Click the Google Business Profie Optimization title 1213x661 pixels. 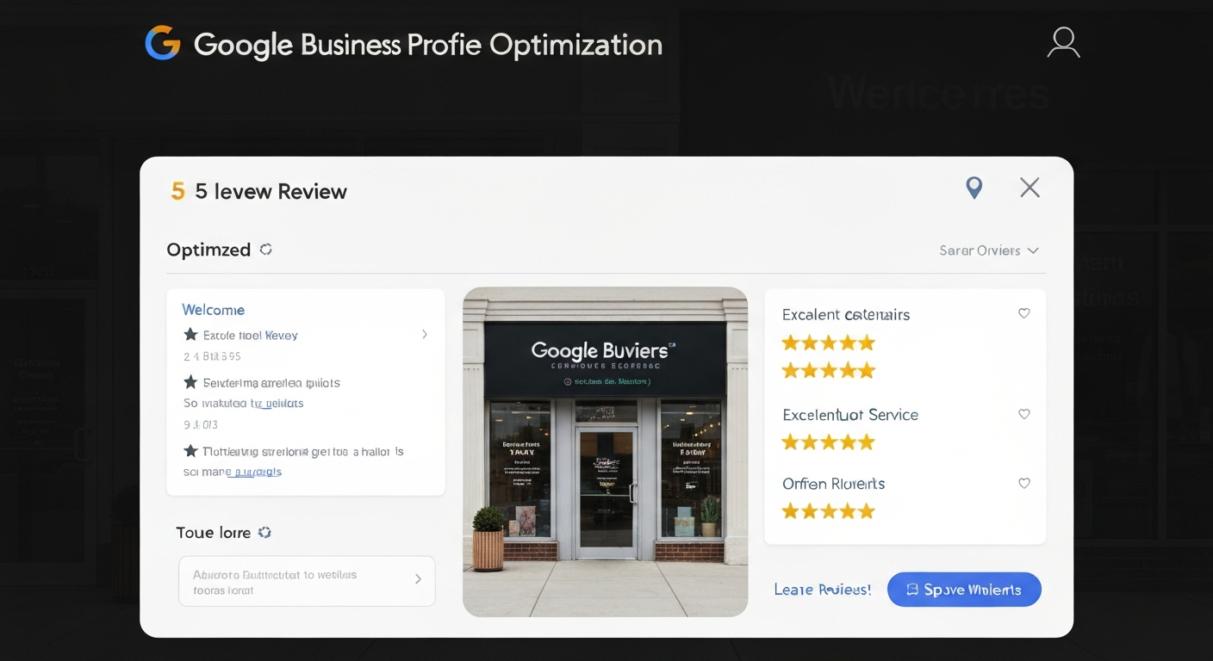pos(428,45)
